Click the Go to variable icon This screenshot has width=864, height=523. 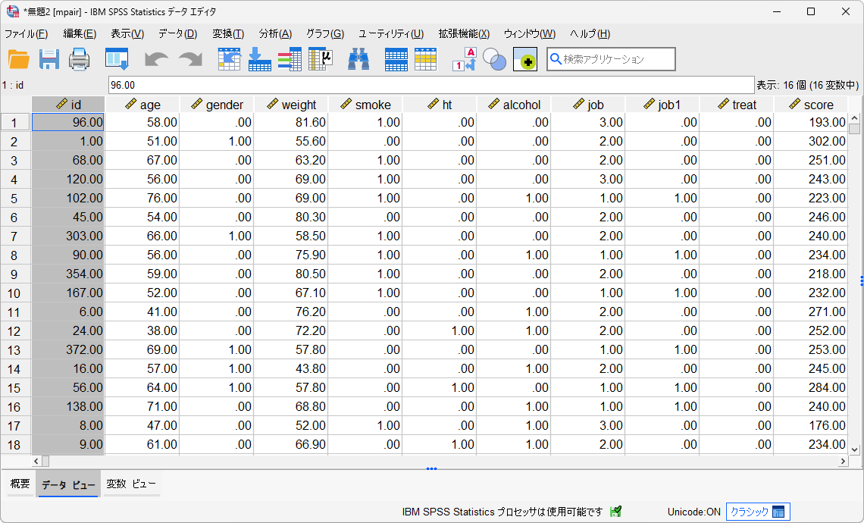pos(259,59)
